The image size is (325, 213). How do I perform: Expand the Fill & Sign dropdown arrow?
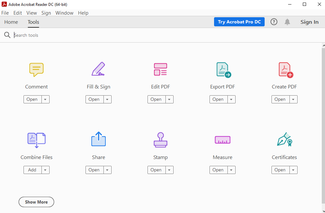tap(107, 100)
